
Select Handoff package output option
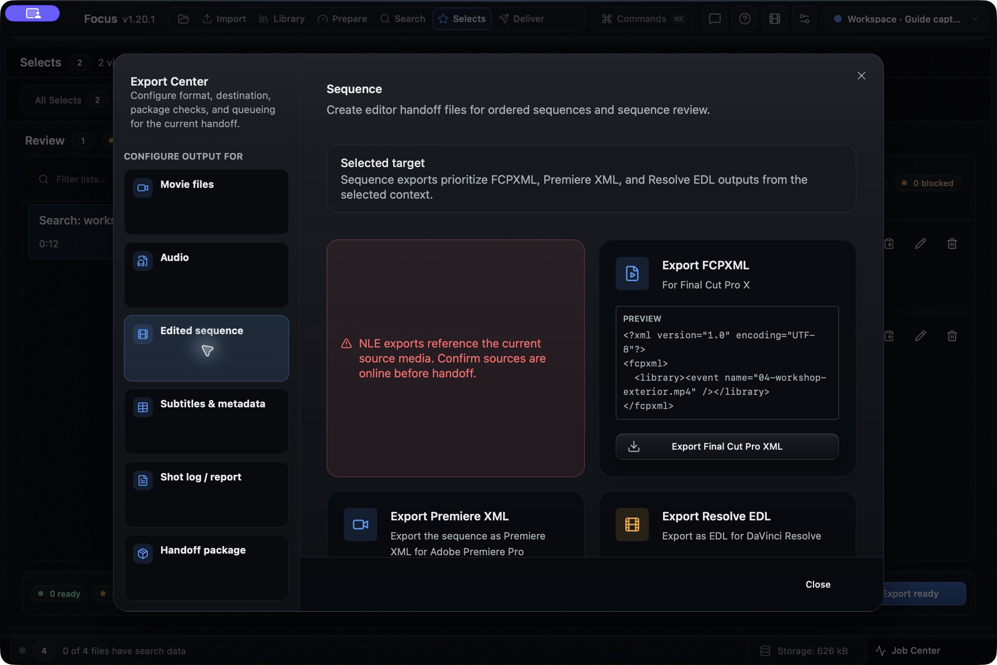[x=206, y=567]
